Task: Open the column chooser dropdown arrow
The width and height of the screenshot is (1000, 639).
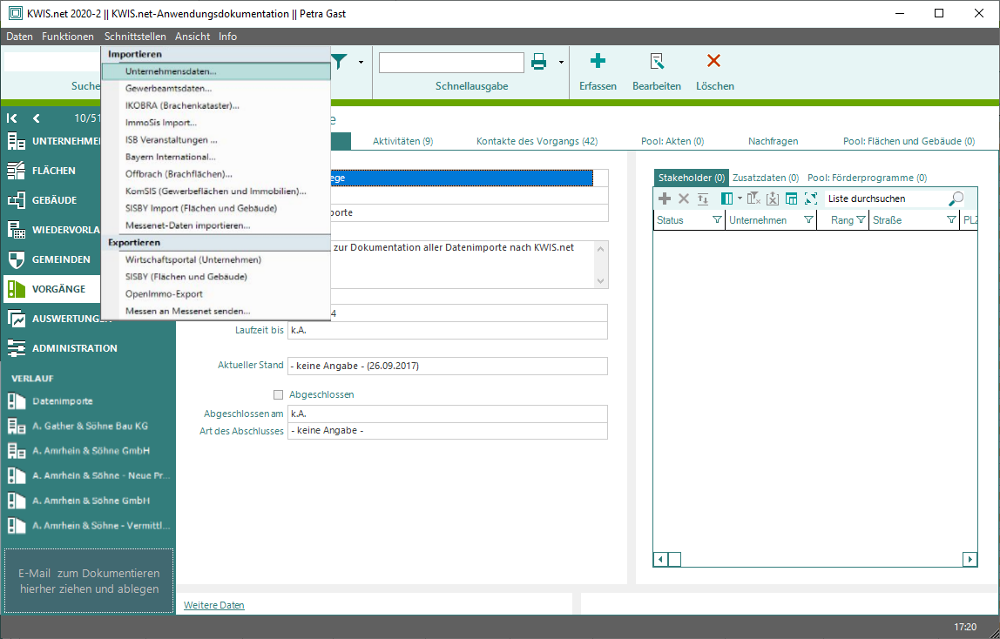Action: [740, 198]
